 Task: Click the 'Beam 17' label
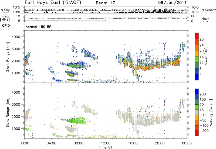click(x=105, y=3)
